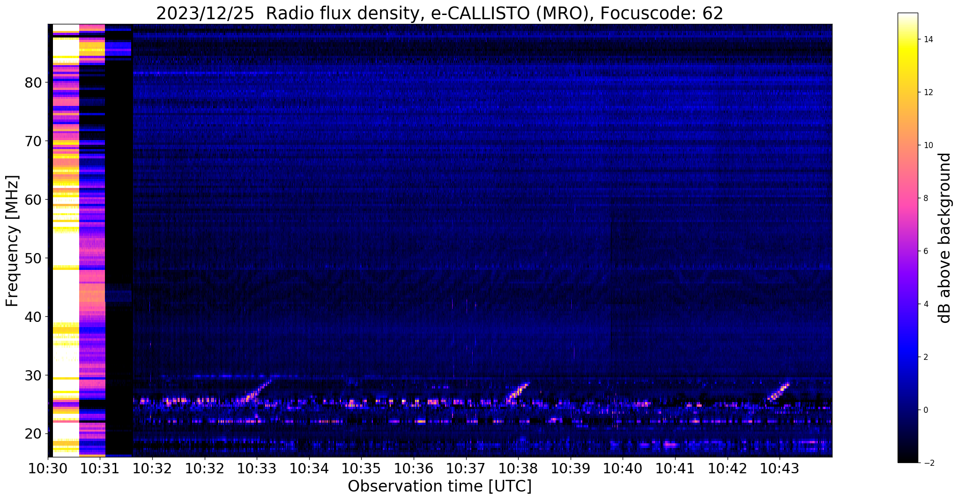Select the 60 tick on the frequency axis
This screenshot has height=500, width=959.
[33, 200]
